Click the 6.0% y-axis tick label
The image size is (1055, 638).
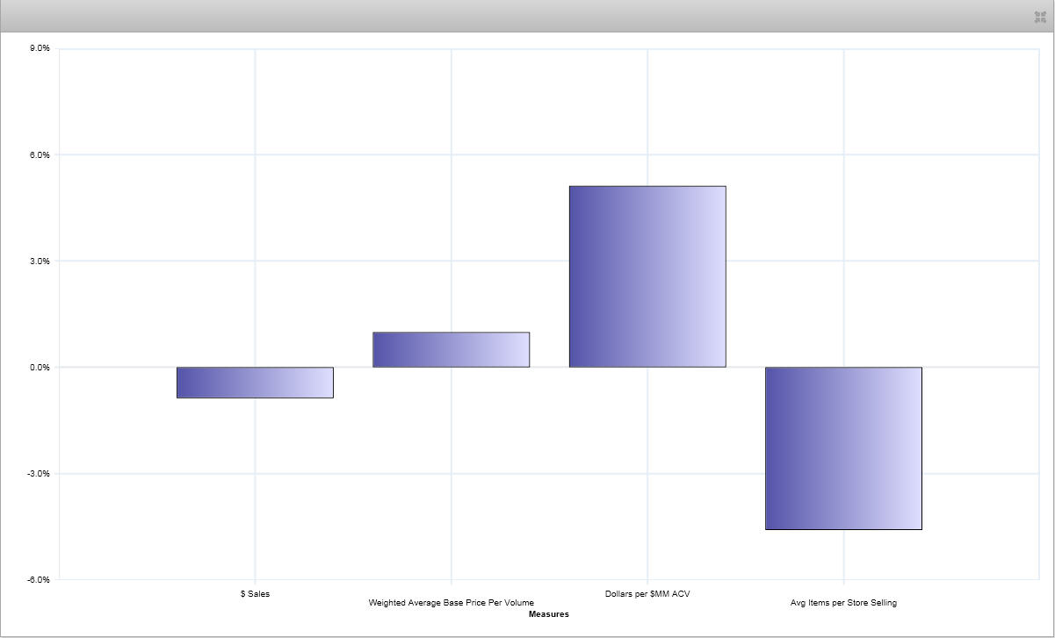[x=40, y=155]
